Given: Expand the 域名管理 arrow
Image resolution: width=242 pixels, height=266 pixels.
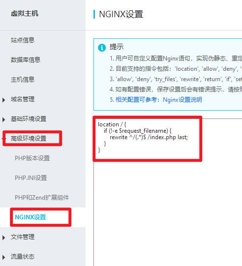Looking at the screenshot, I should click(x=3, y=100).
